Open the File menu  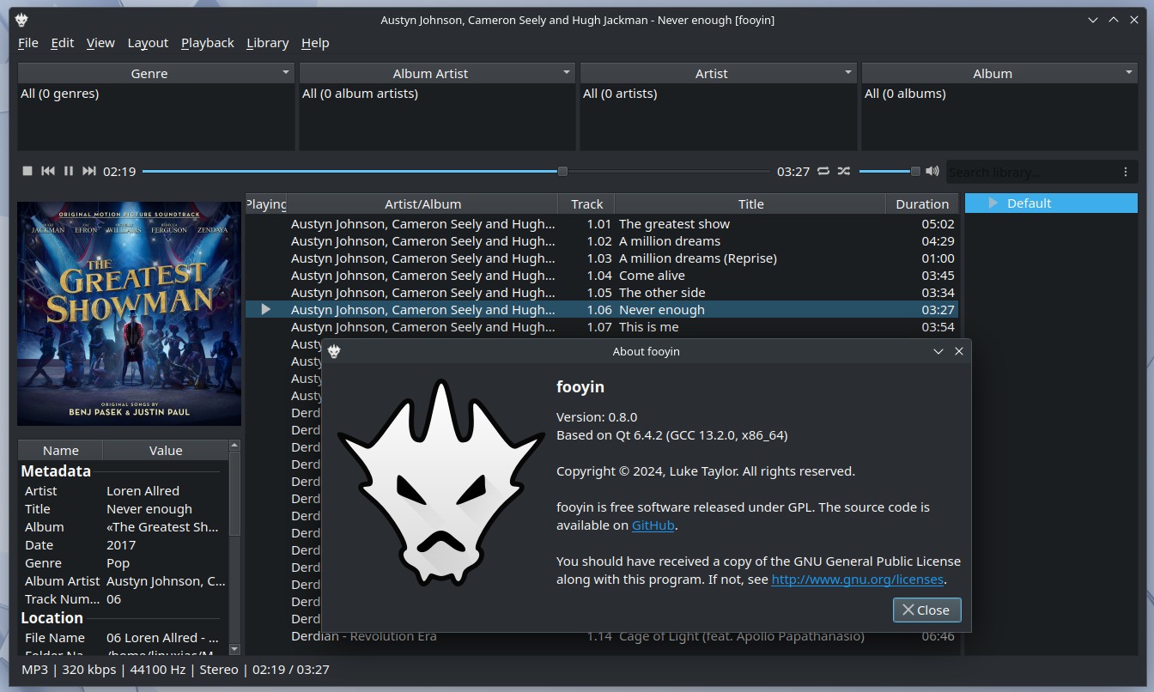tap(27, 43)
